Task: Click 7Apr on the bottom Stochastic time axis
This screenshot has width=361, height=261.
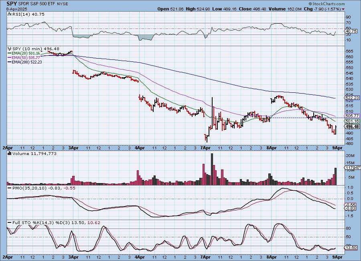Action: tap(205, 257)
